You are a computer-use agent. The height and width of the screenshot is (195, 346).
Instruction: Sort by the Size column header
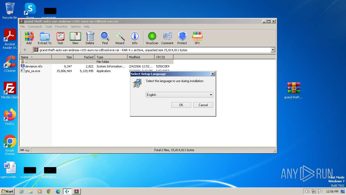click(x=62, y=57)
